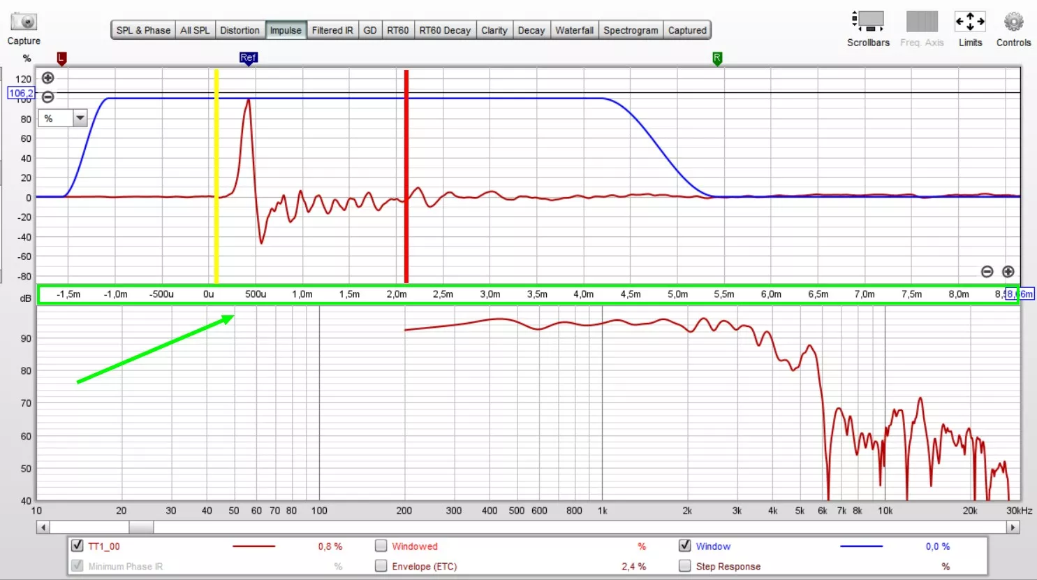
Task: Click the Capture camera icon
Action: pyautogui.click(x=24, y=22)
